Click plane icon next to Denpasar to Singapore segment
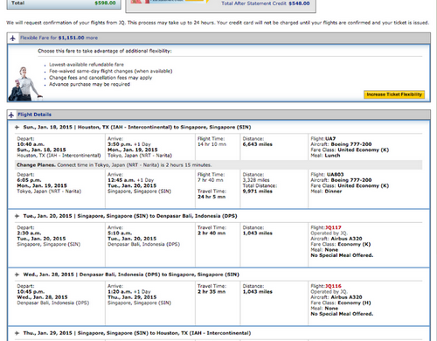Image resolution: width=437 pixels, height=341 pixels. click(17, 275)
